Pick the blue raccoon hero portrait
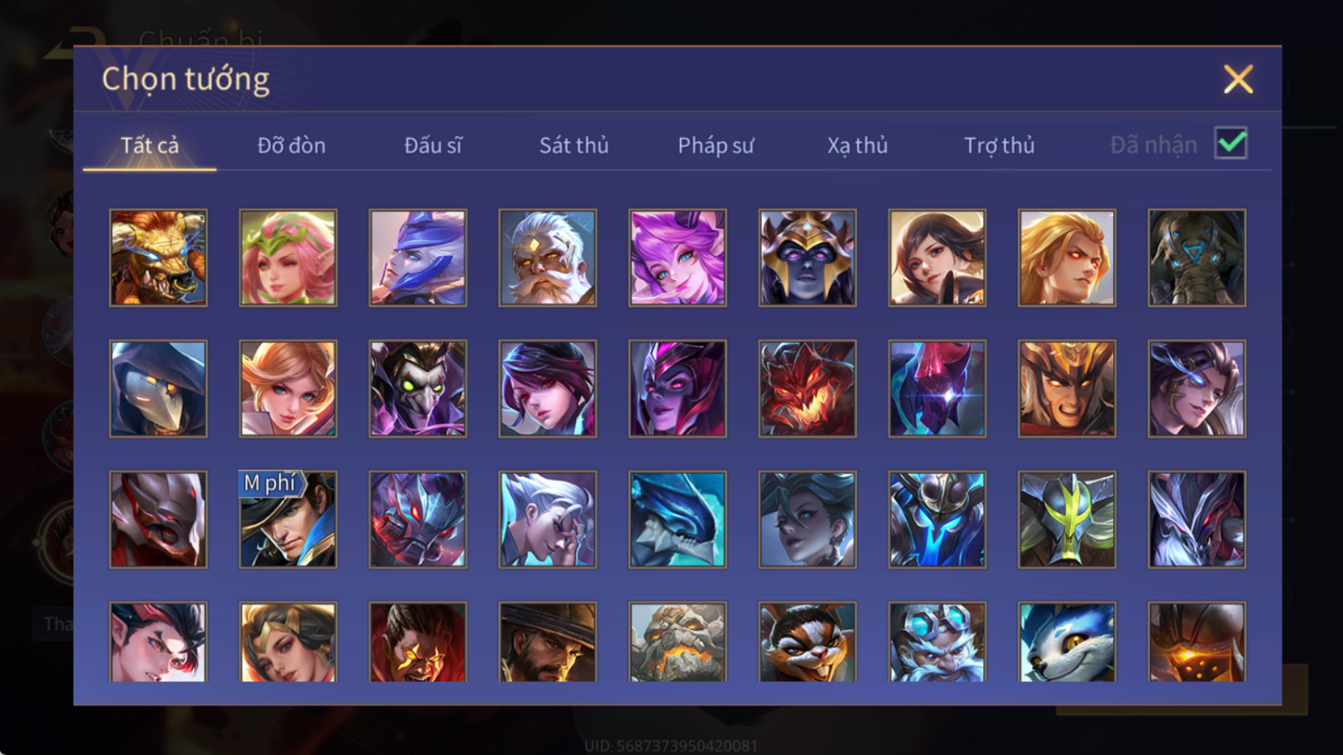Image resolution: width=1343 pixels, height=755 pixels. [1067, 642]
